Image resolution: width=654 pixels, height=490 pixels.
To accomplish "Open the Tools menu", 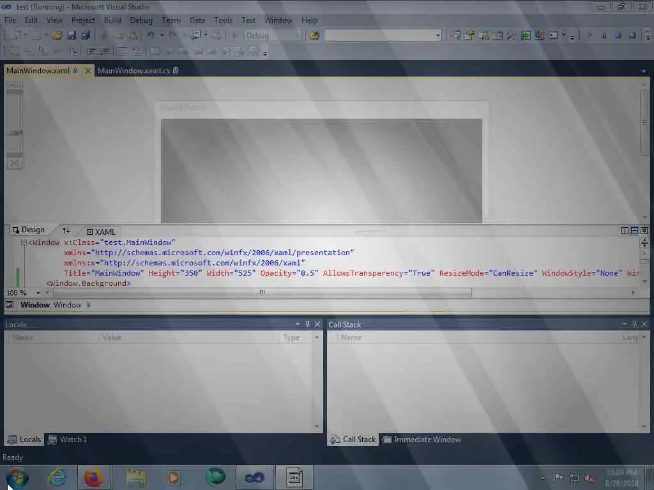I will pos(223,20).
